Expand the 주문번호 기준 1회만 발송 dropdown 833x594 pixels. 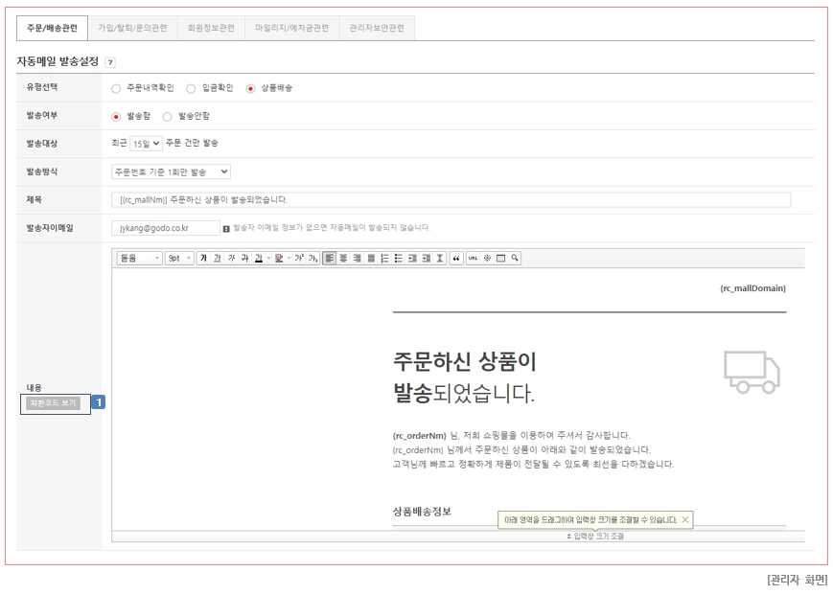(x=171, y=171)
